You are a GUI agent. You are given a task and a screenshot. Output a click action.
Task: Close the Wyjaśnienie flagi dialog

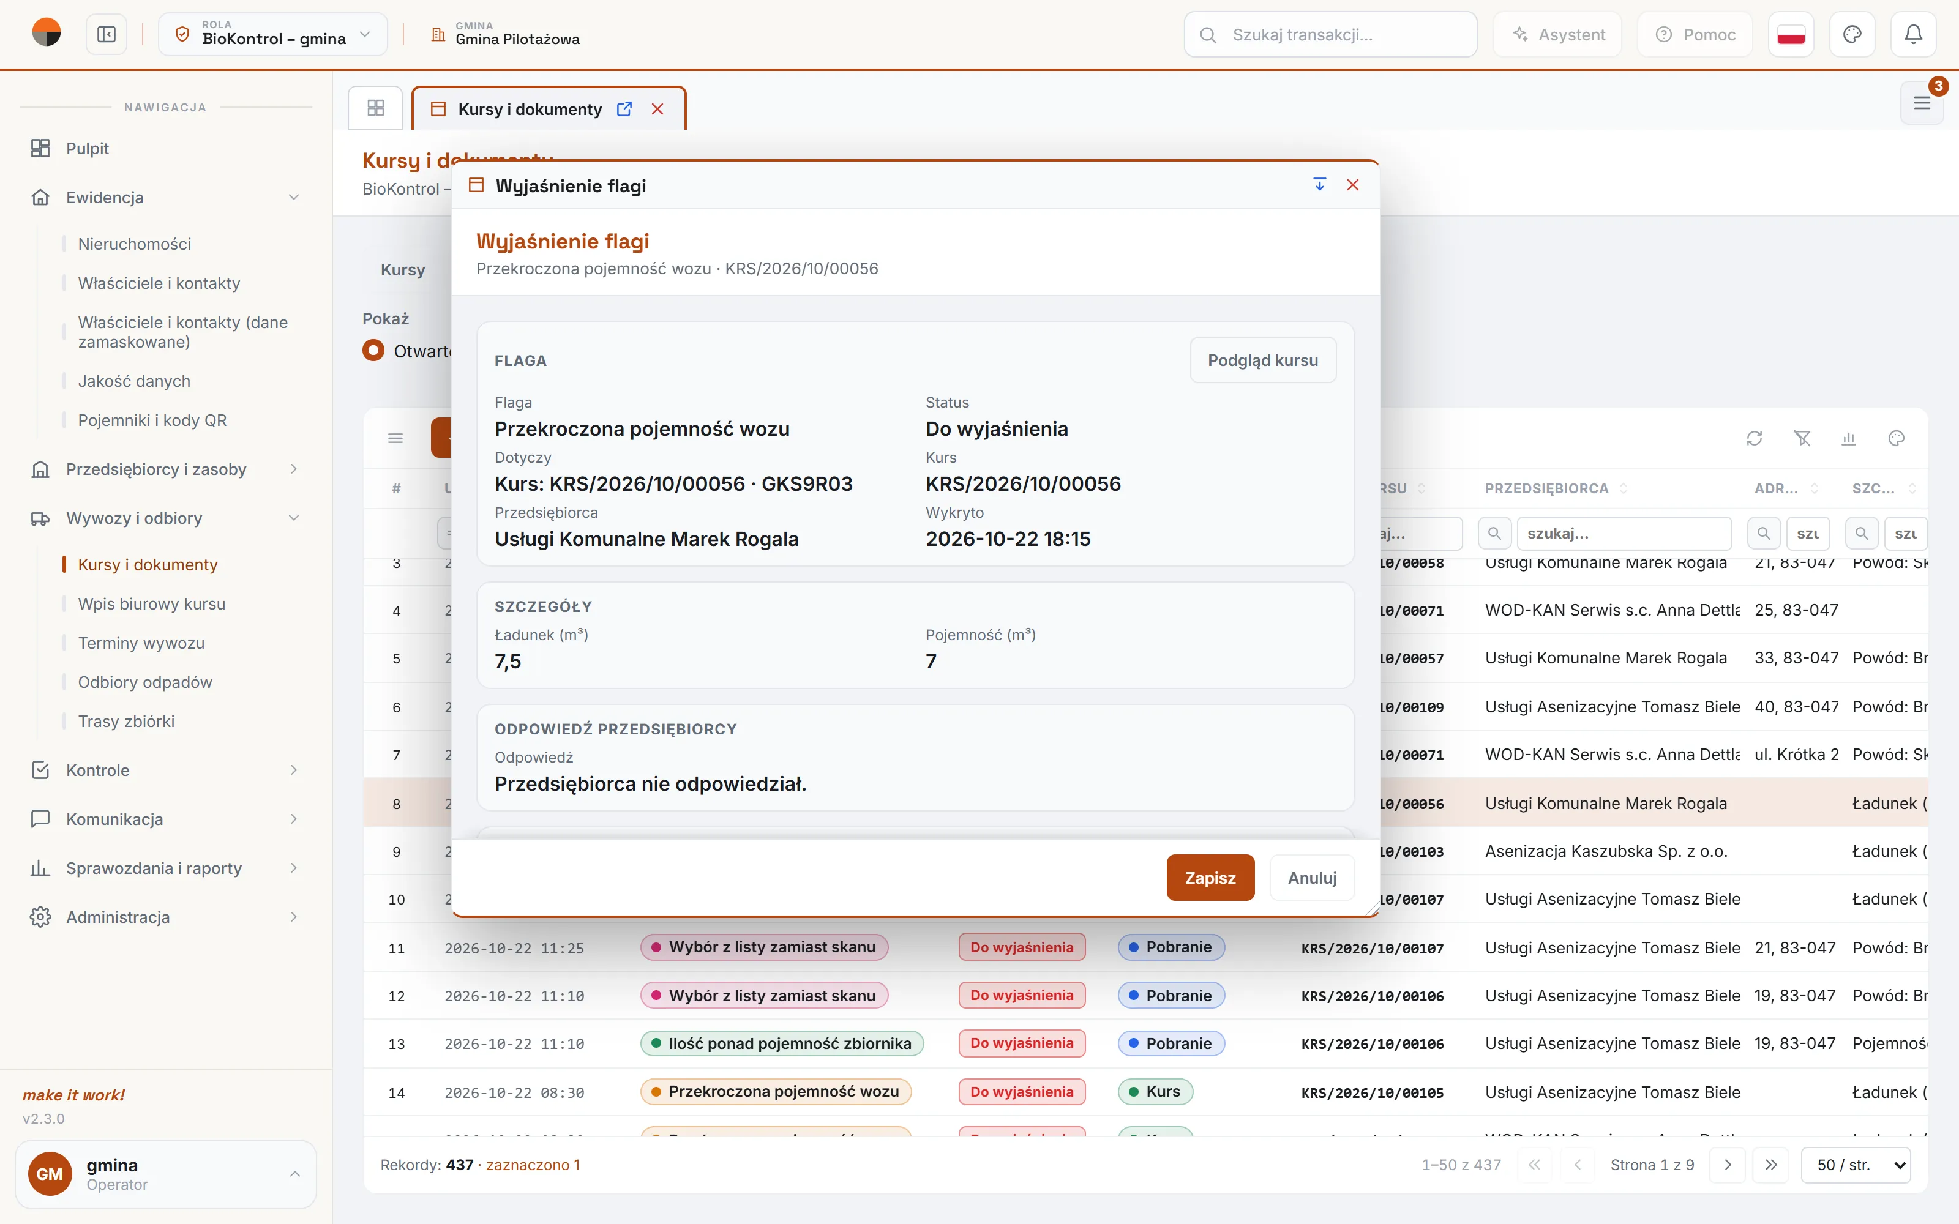[x=1353, y=185]
